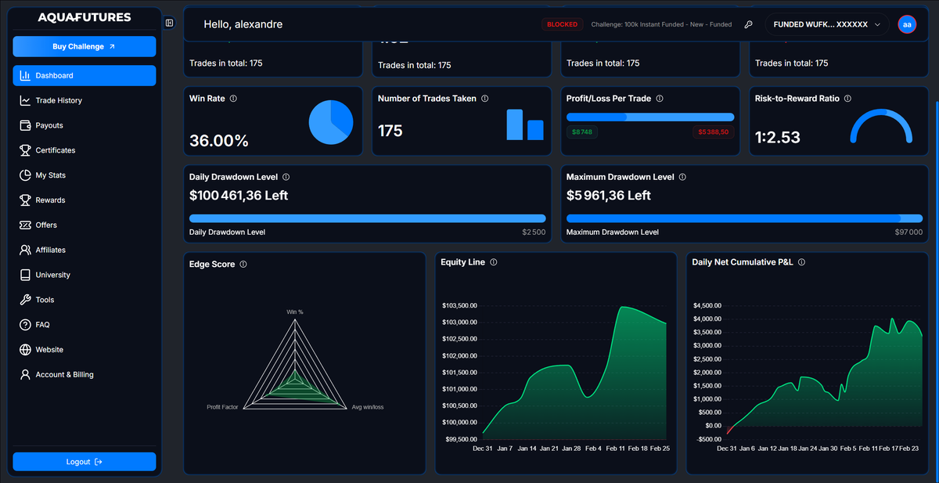Click '$5 961,36 Left' drawdown value
Image resolution: width=939 pixels, height=483 pixels.
pyautogui.click(x=609, y=196)
